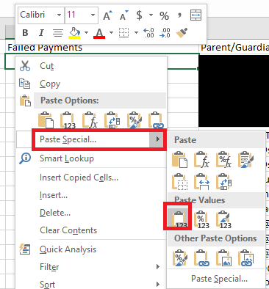
Task: Open the font size 11 dropdown
Action: click(x=93, y=15)
